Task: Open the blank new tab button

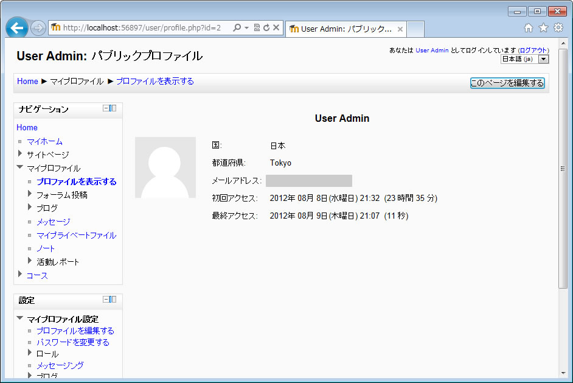Action: (415, 29)
